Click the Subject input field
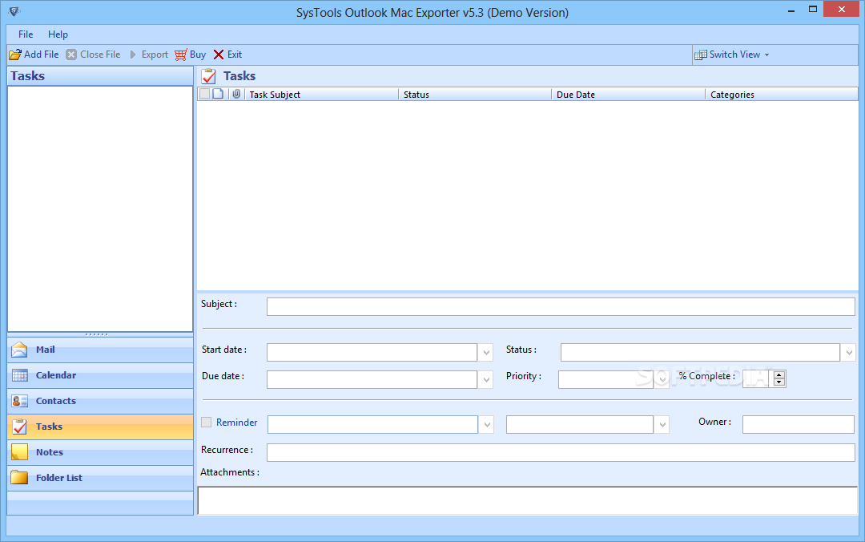The height and width of the screenshot is (542, 865). (561, 306)
